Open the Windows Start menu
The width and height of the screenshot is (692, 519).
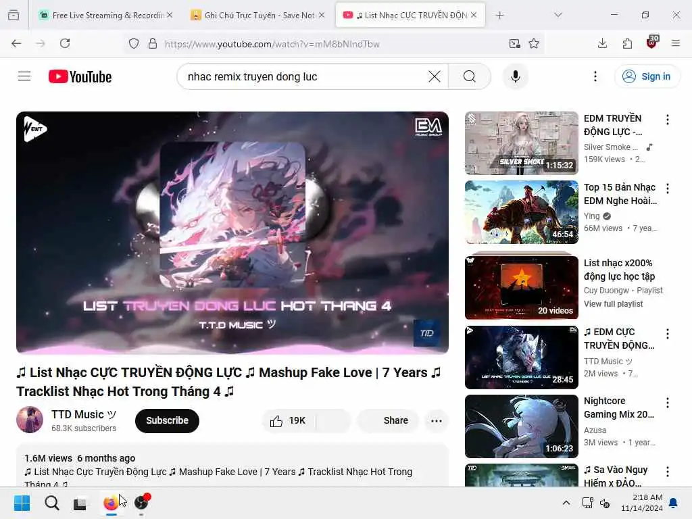22,503
